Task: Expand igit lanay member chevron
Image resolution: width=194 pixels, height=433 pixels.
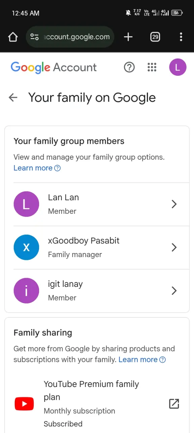Action: click(x=174, y=291)
